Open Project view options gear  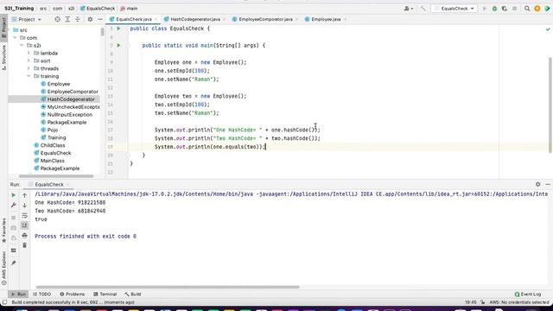click(x=90, y=19)
